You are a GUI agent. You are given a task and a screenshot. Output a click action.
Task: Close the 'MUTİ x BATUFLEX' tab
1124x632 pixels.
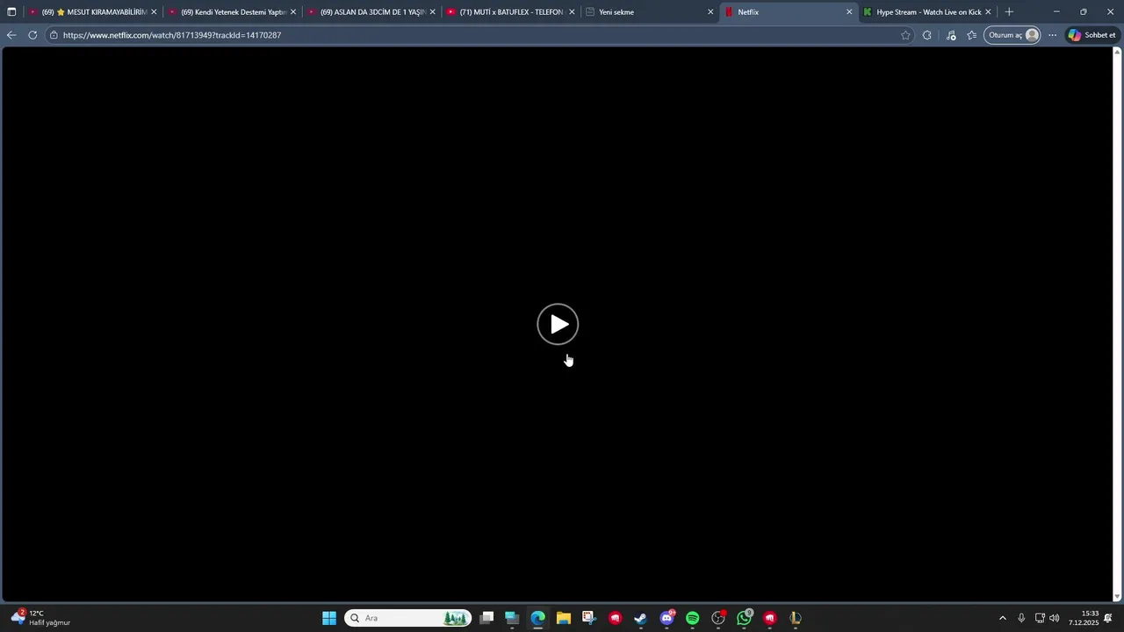tap(572, 12)
